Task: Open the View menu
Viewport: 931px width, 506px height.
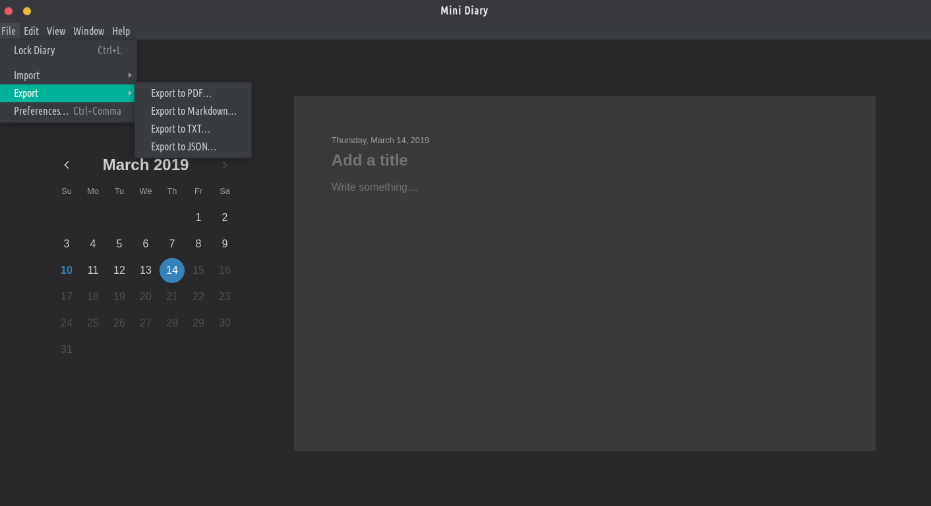Action: click(x=56, y=31)
